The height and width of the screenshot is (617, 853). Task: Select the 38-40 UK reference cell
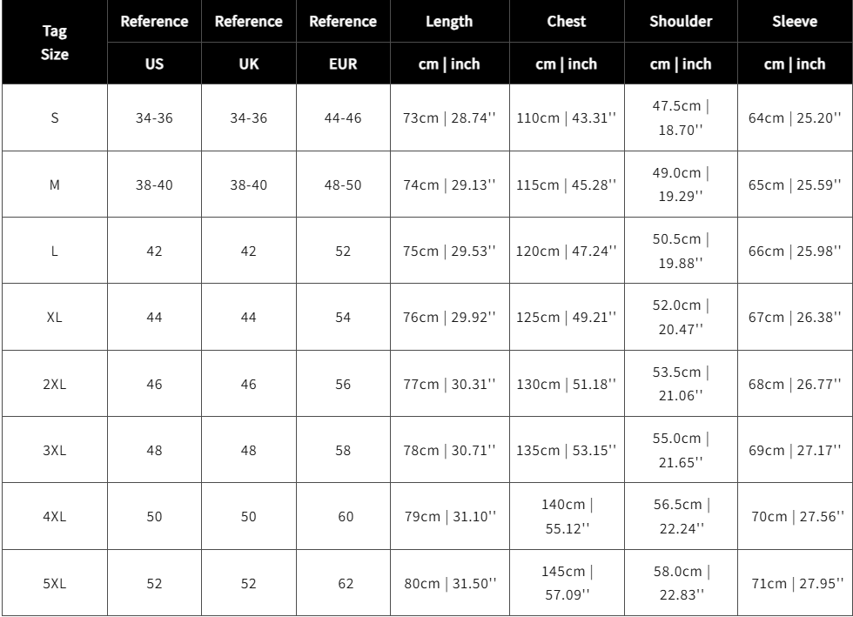pos(249,184)
